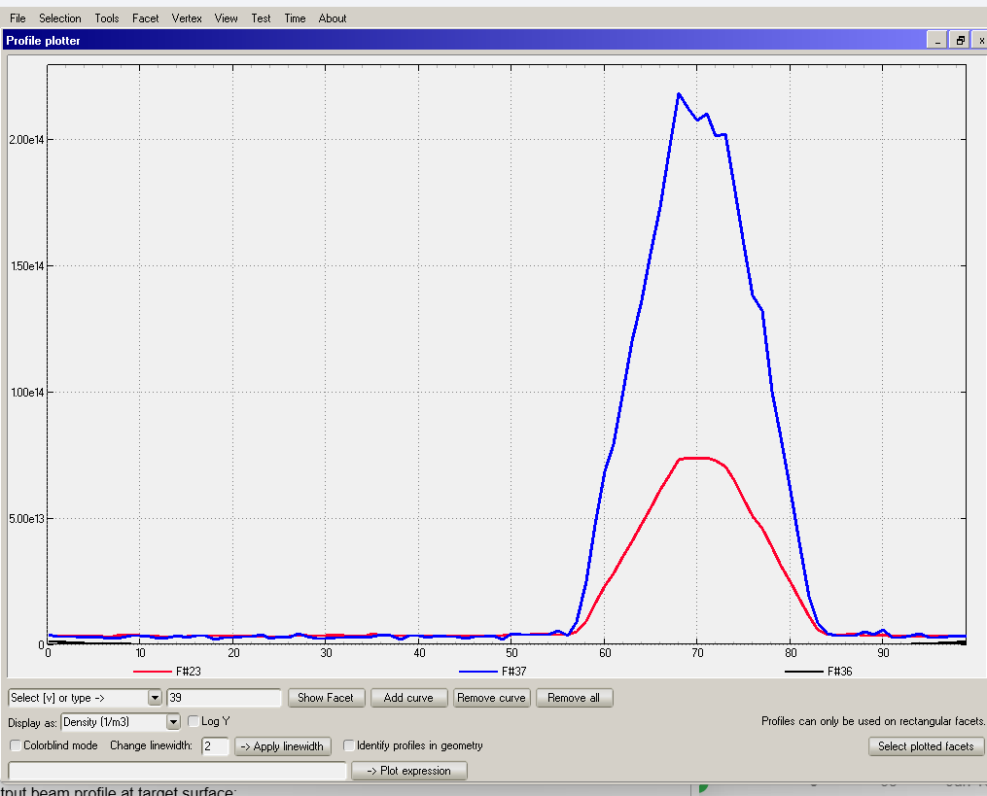
Task: Expand the facet selection dropdown
Action: (x=155, y=698)
